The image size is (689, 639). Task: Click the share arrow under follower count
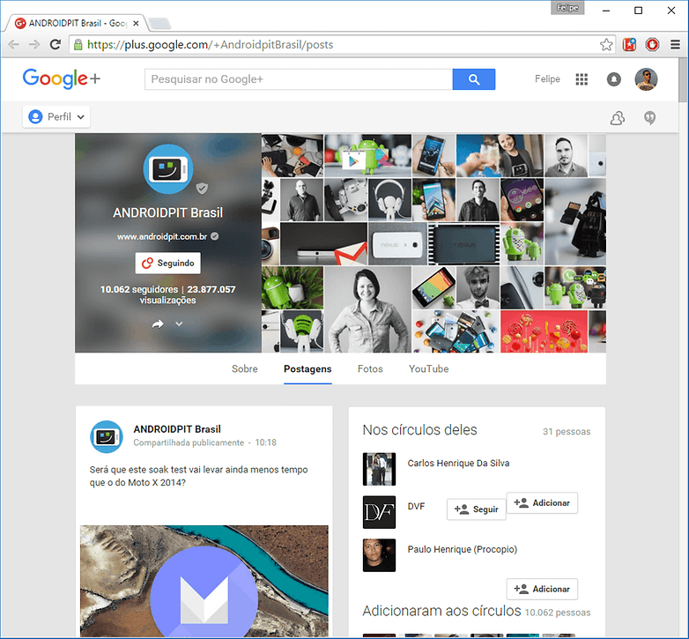[158, 323]
